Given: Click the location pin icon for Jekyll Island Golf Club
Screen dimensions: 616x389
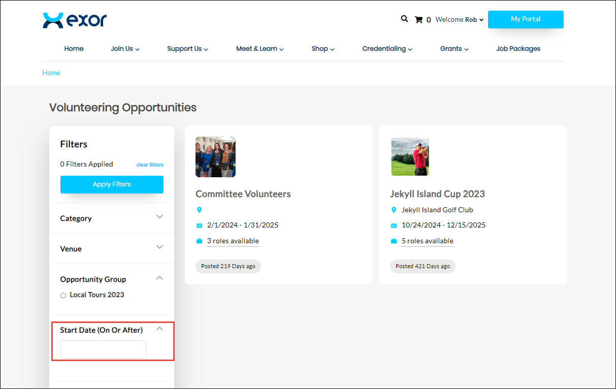Looking at the screenshot, I should coord(394,210).
